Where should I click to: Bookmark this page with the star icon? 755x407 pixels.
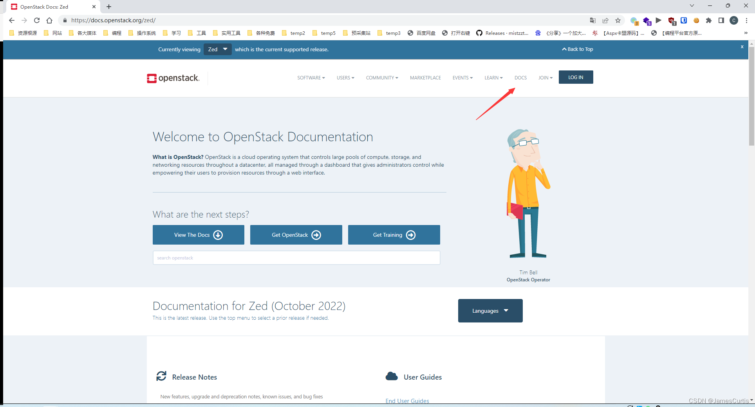tap(618, 20)
